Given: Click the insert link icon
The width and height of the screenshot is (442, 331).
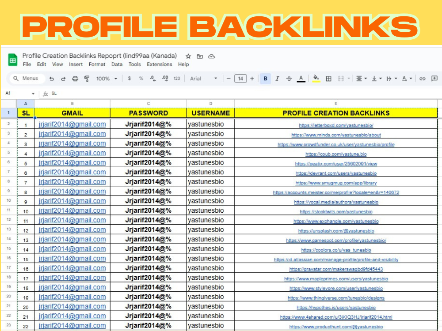Looking at the screenshot, I should click(x=423, y=79).
